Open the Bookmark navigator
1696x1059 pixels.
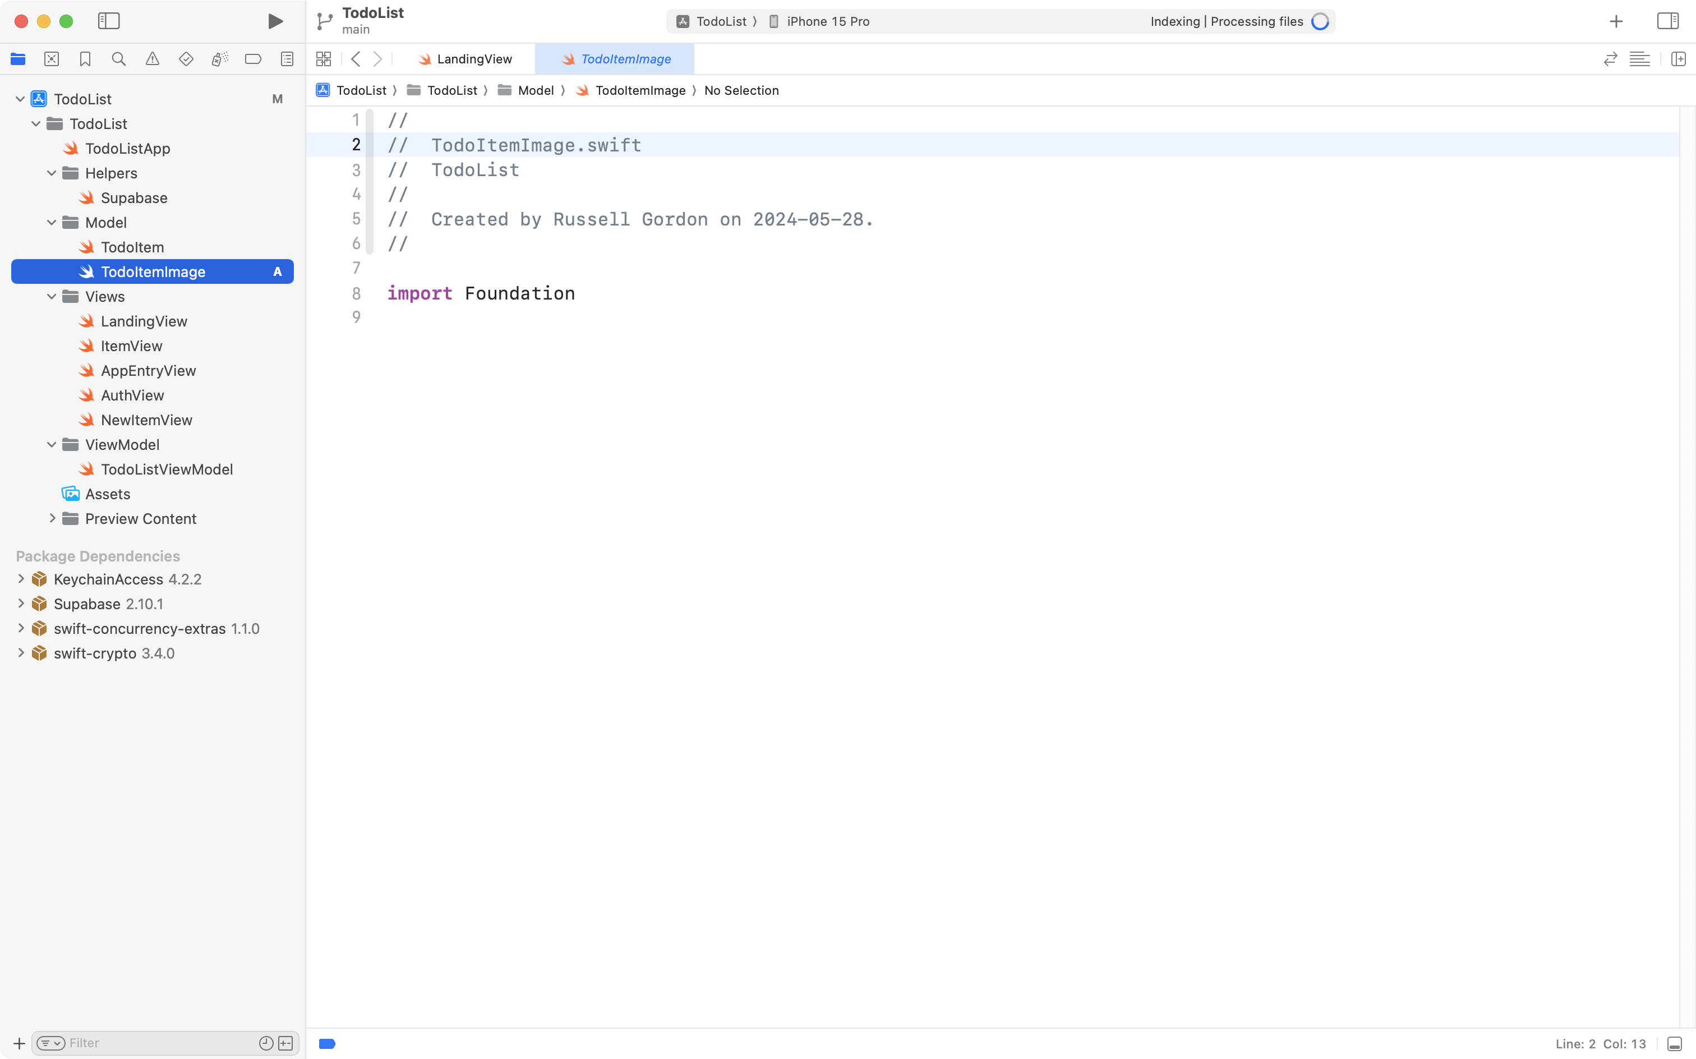tap(85, 59)
